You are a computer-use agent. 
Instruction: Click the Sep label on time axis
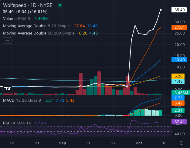tap(63, 143)
